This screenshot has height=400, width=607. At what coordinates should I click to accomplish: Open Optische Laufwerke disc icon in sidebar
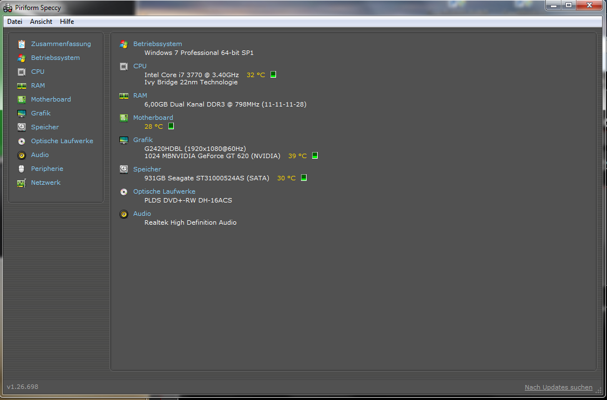[22, 141]
